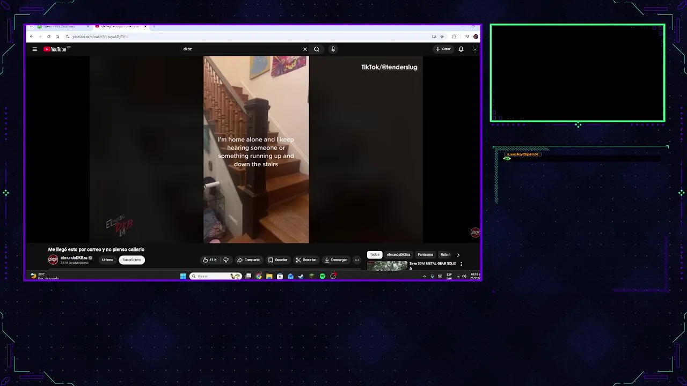This screenshot has width=687, height=386.
Task: Clip the video with Recortar
Action: 306,260
